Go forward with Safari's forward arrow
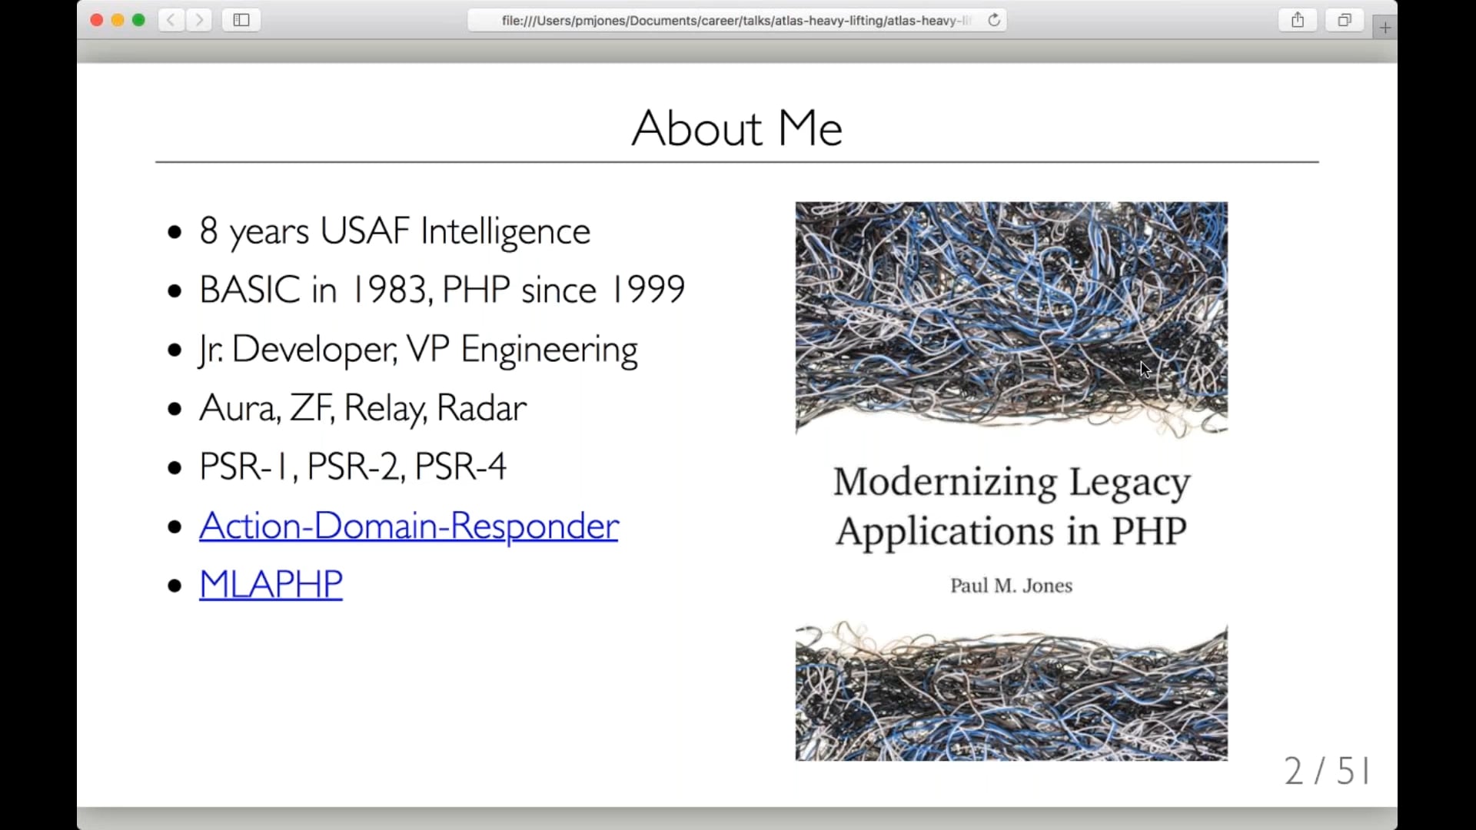Viewport: 1476px width, 830px height. tap(199, 20)
